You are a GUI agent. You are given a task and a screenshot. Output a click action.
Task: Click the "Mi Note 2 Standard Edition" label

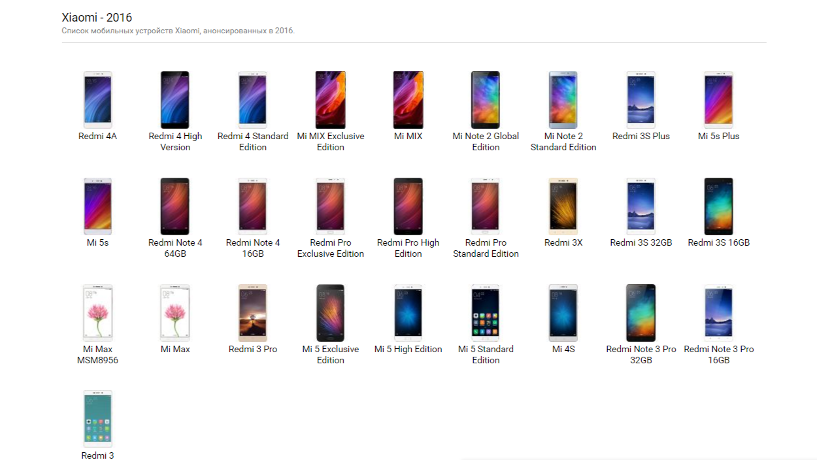tap(563, 142)
